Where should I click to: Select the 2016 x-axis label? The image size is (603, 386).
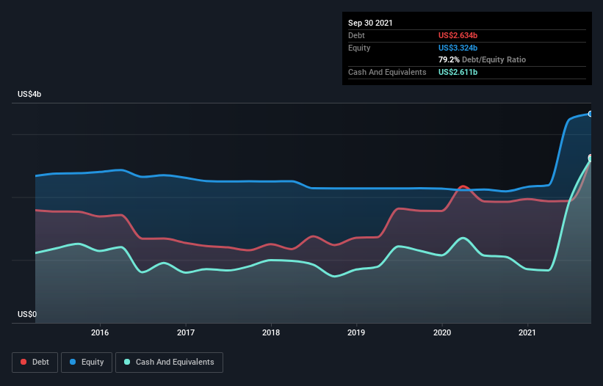pyautogui.click(x=100, y=332)
